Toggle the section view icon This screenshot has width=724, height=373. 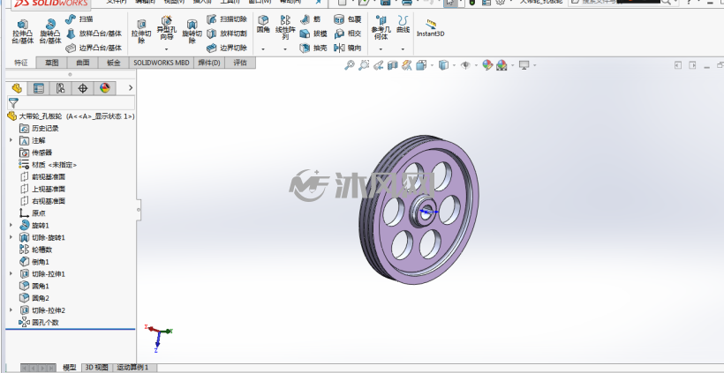[393, 65]
